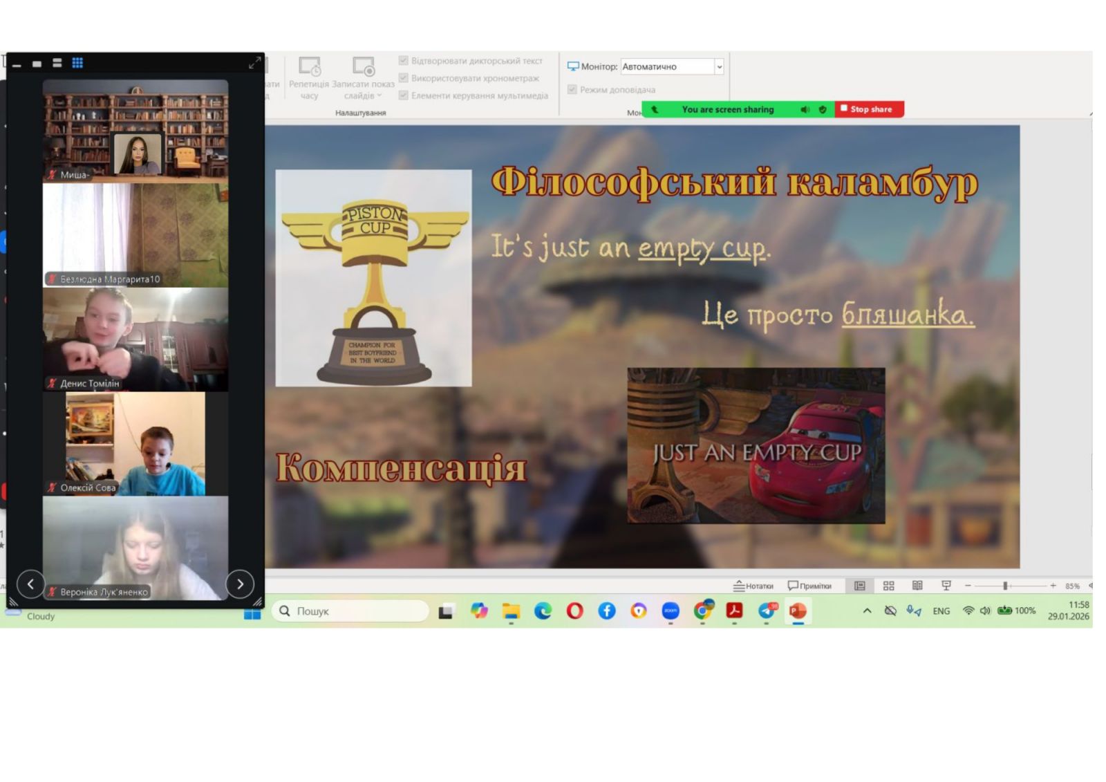The width and height of the screenshot is (1106, 782).
Task: Go to next page of Zoom participants
Action: pos(240,584)
